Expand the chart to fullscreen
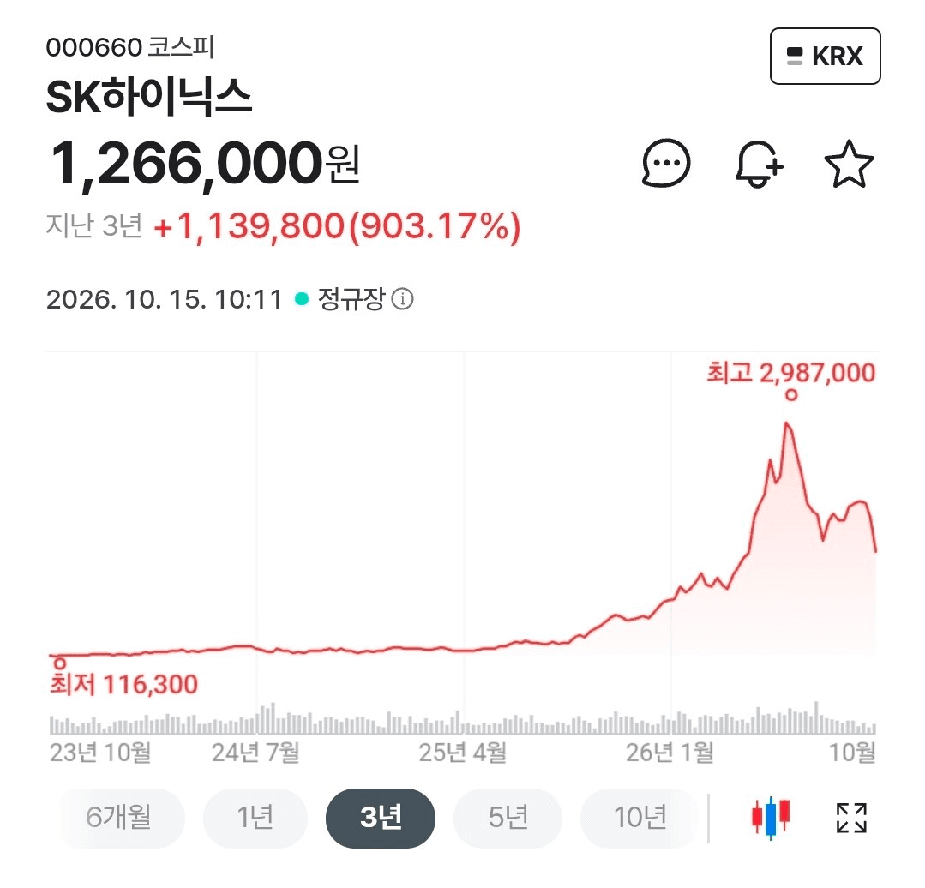The image size is (925, 888). tap(852, 818)
